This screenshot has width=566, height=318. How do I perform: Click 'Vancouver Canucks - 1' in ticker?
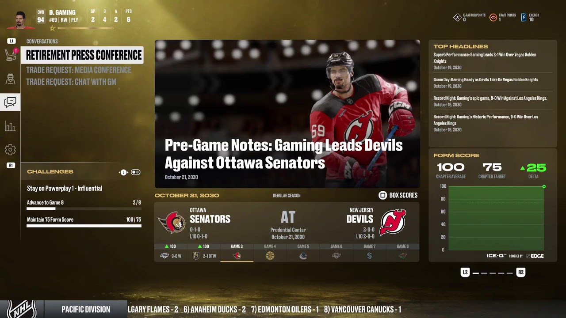tap(363, 310)
